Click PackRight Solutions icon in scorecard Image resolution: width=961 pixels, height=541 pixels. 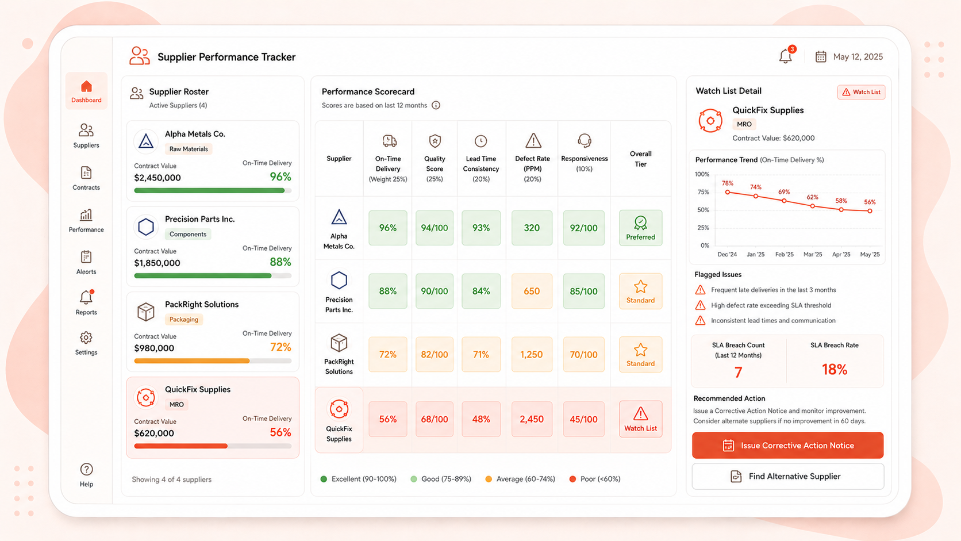(x=339, y=343)
